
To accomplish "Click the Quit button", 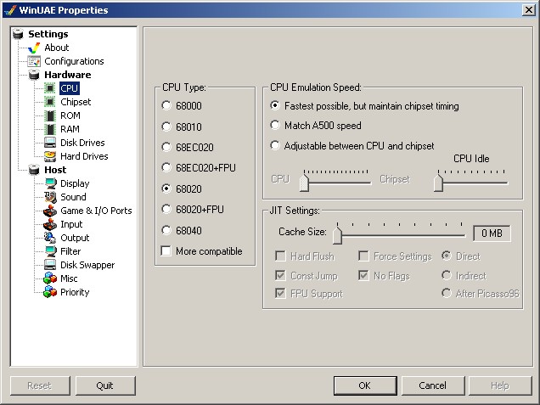I will [x=105, y=385].
